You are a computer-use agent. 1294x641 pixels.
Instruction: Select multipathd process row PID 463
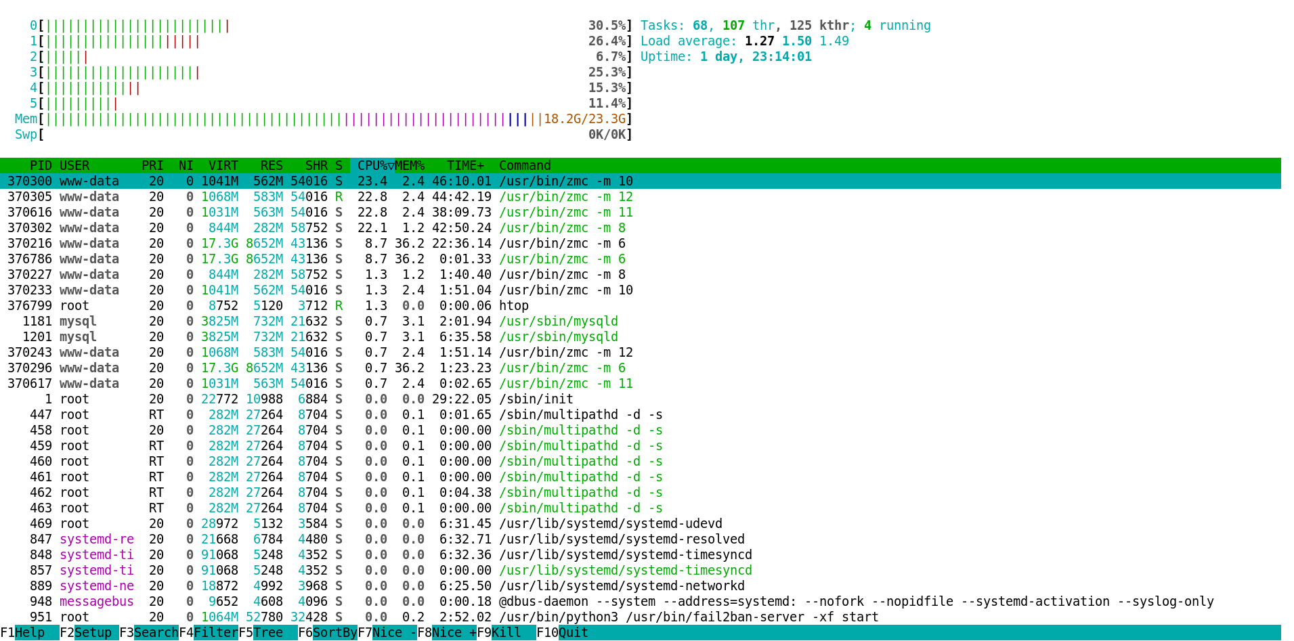(641, 508)
